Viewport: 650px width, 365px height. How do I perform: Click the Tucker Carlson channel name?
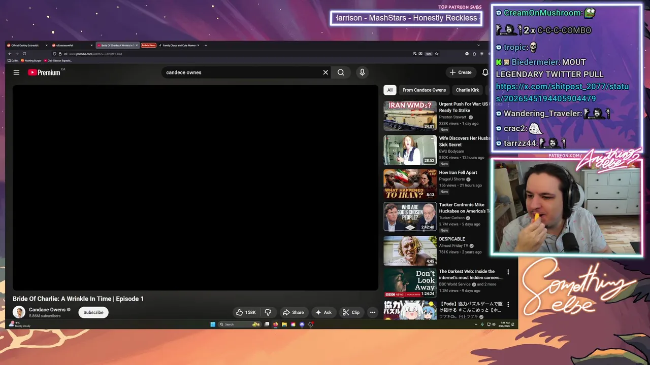point(452,218)
